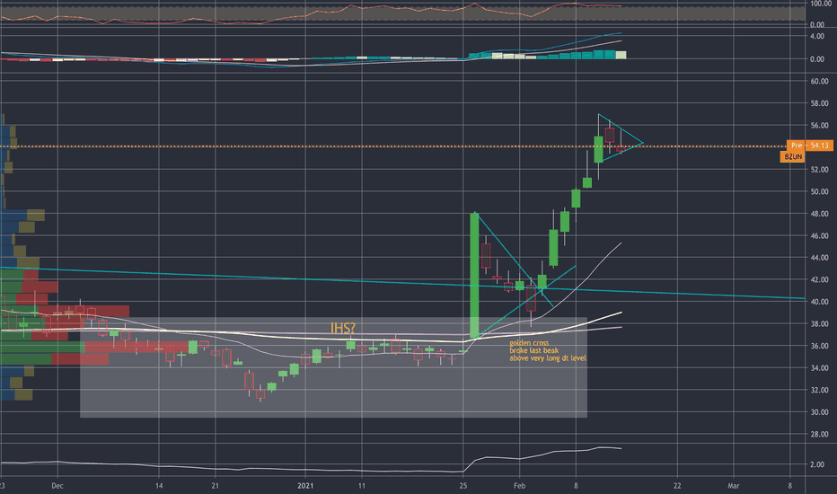Image resolution: width=837 pixels, height=494 pixels.
Task: Click the 2.00 lower pane scale label
Action: coord(816,464)
